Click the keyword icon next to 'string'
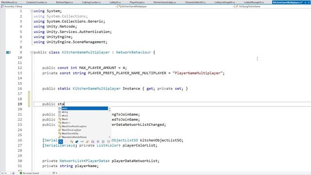This screenshot has height=175, width=311. (59, 112)
